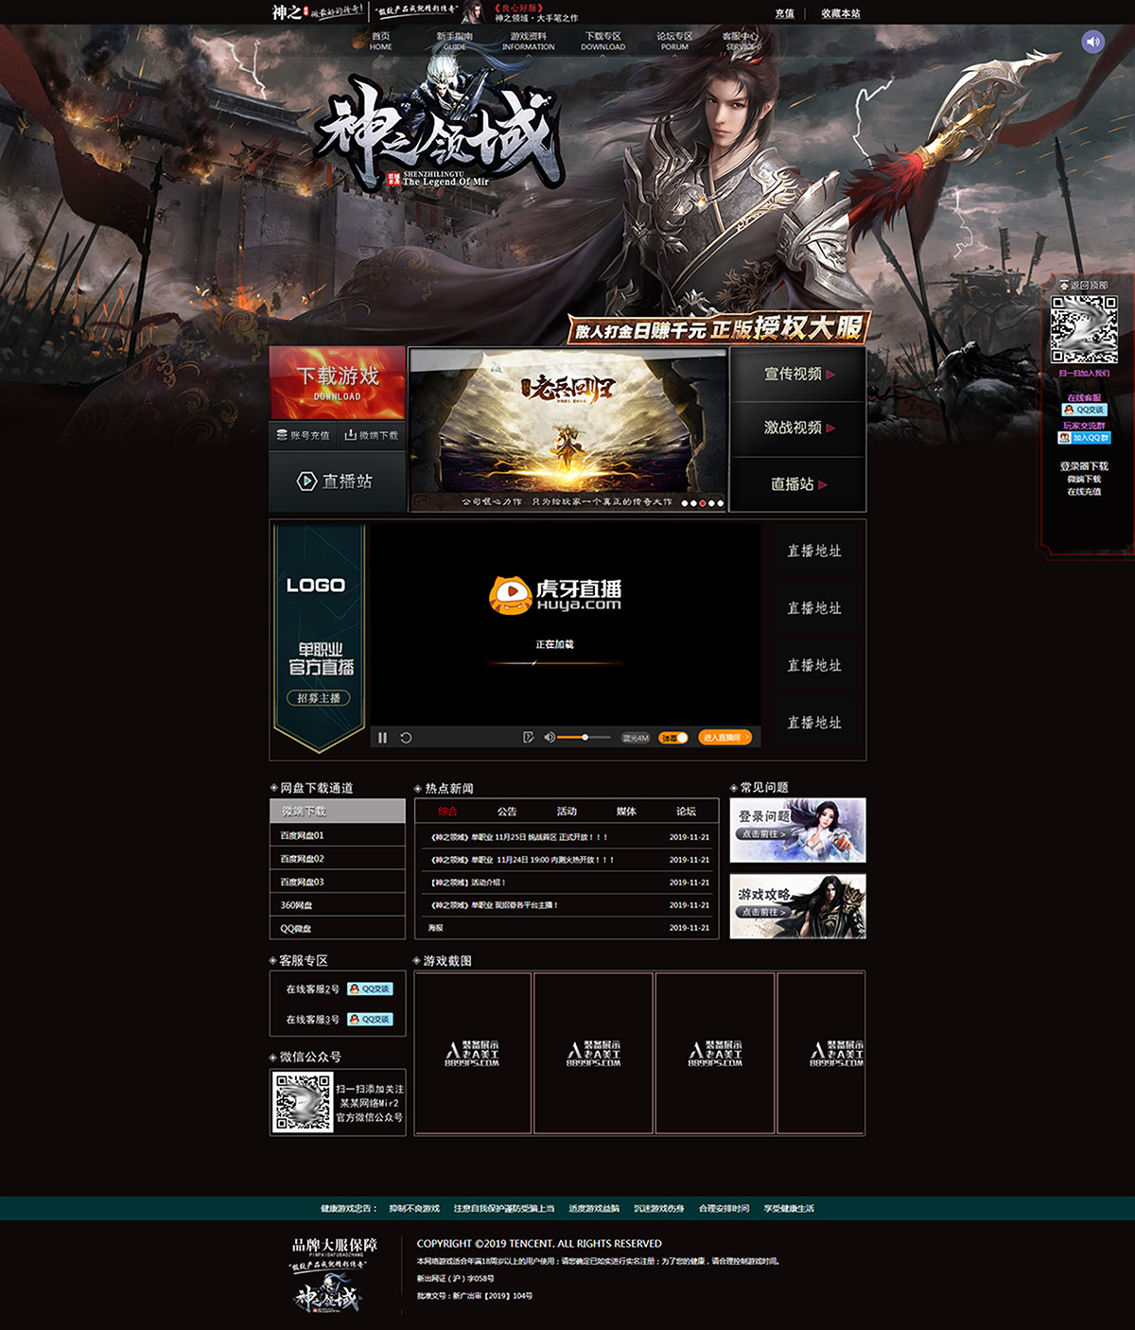
Task: Open 直播站 in the right video panel
Action: 798,484
